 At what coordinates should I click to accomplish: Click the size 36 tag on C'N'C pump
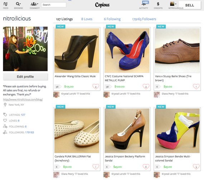108,87
